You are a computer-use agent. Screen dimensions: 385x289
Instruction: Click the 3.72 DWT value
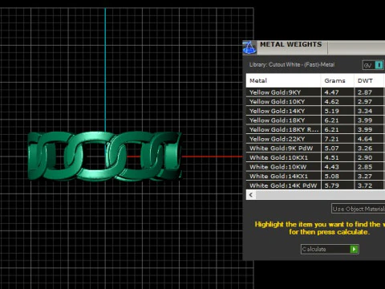[365, 185]
